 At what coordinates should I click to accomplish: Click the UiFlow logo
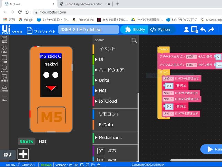pyautogui.click(x=6, y=30)
